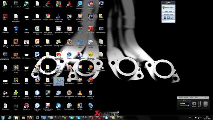Open Microsoft PowerPoint 2010 shortcut
213x120 pixels.
(x=37, y=43)
